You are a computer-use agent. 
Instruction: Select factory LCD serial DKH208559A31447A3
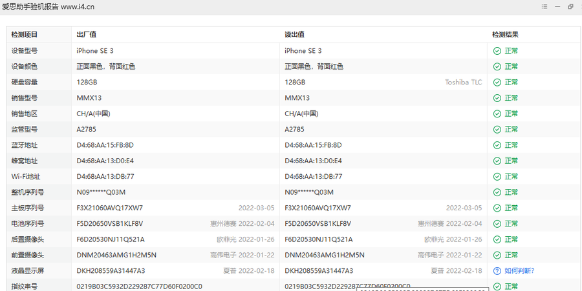click(x=111, y=271)
